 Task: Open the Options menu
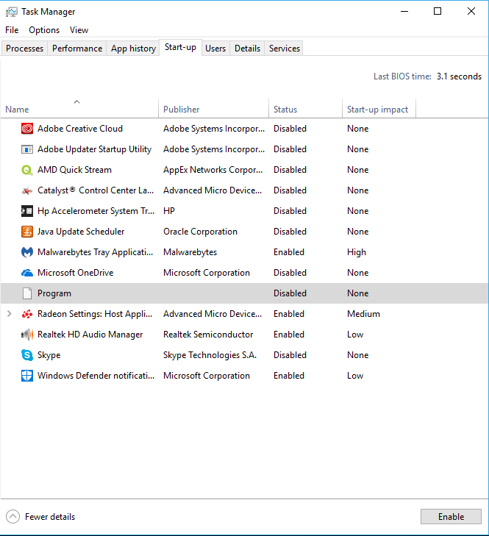tap(44, 30)
